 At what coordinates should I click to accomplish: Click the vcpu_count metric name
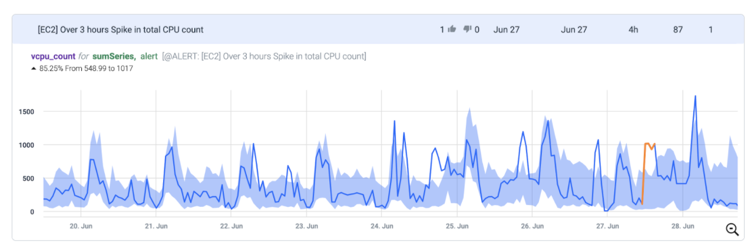[x=53, y=56]
